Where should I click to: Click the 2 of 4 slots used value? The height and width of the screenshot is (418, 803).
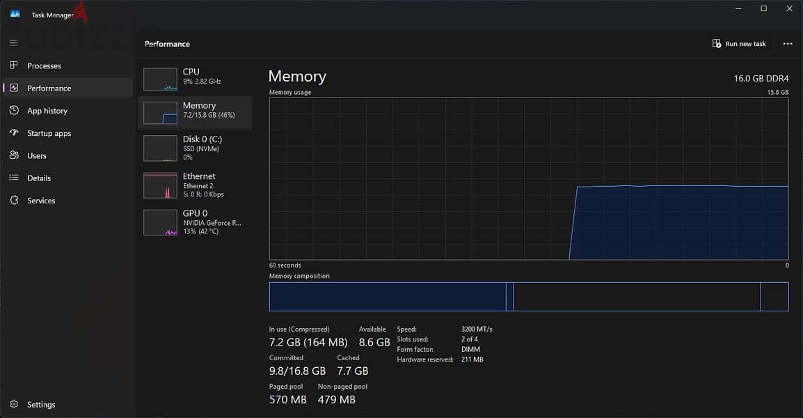(470, 339)
